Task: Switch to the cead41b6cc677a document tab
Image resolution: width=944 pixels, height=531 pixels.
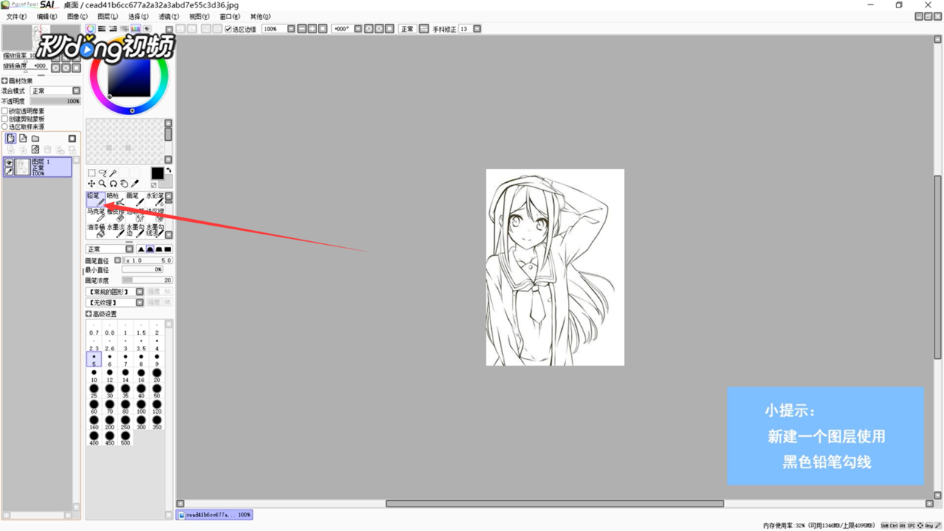Action: pyautogui.click(x=215, y=515)
